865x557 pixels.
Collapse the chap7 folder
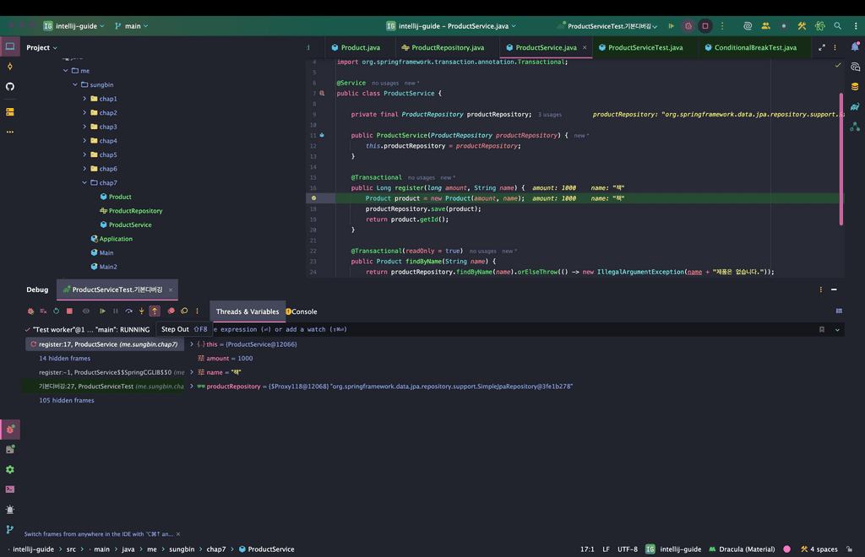tap(84, 183)
